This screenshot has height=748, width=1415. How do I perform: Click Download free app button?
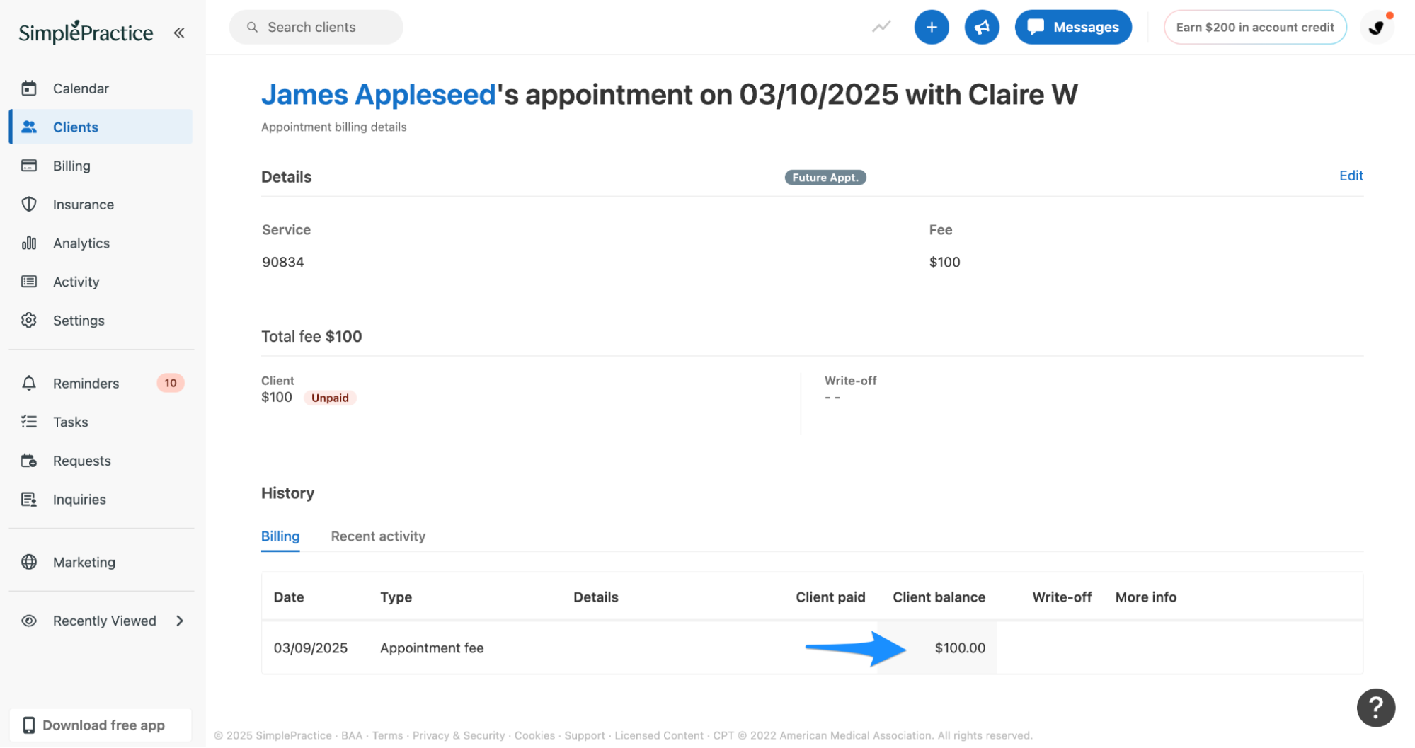(x=101, y=725)
